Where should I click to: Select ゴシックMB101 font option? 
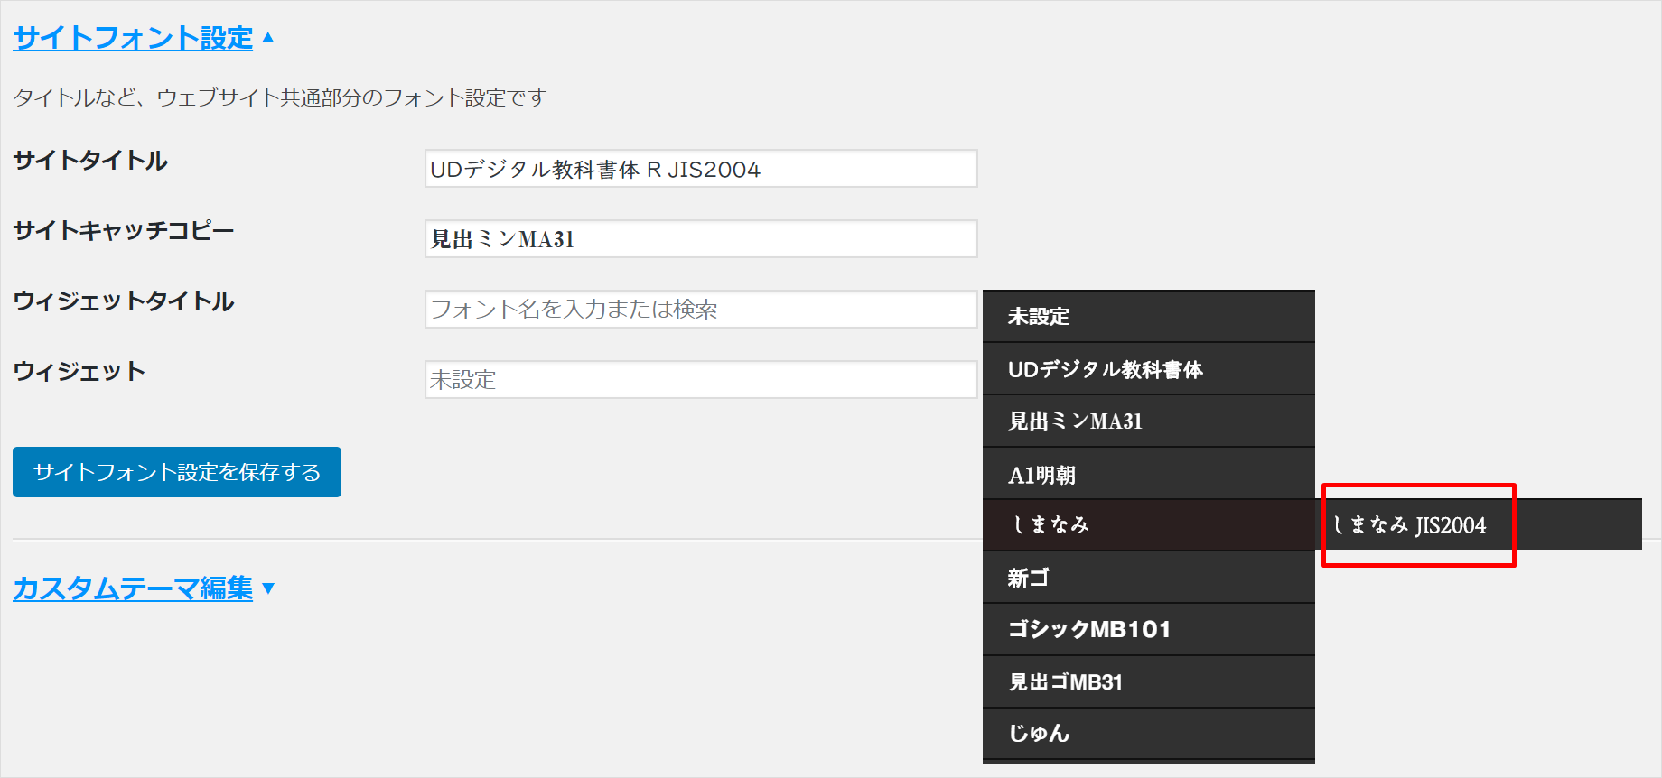click(1148, 630)
